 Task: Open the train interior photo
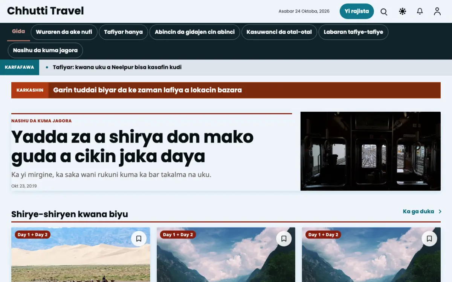click(371, 151)
